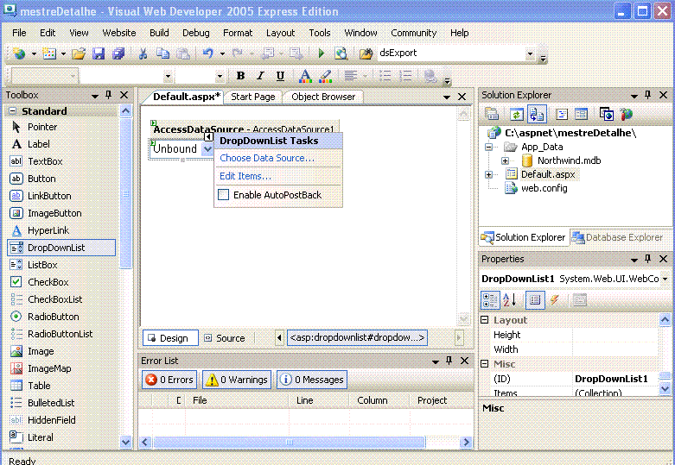Toggle the 0 Errors filter

(169, 380)
